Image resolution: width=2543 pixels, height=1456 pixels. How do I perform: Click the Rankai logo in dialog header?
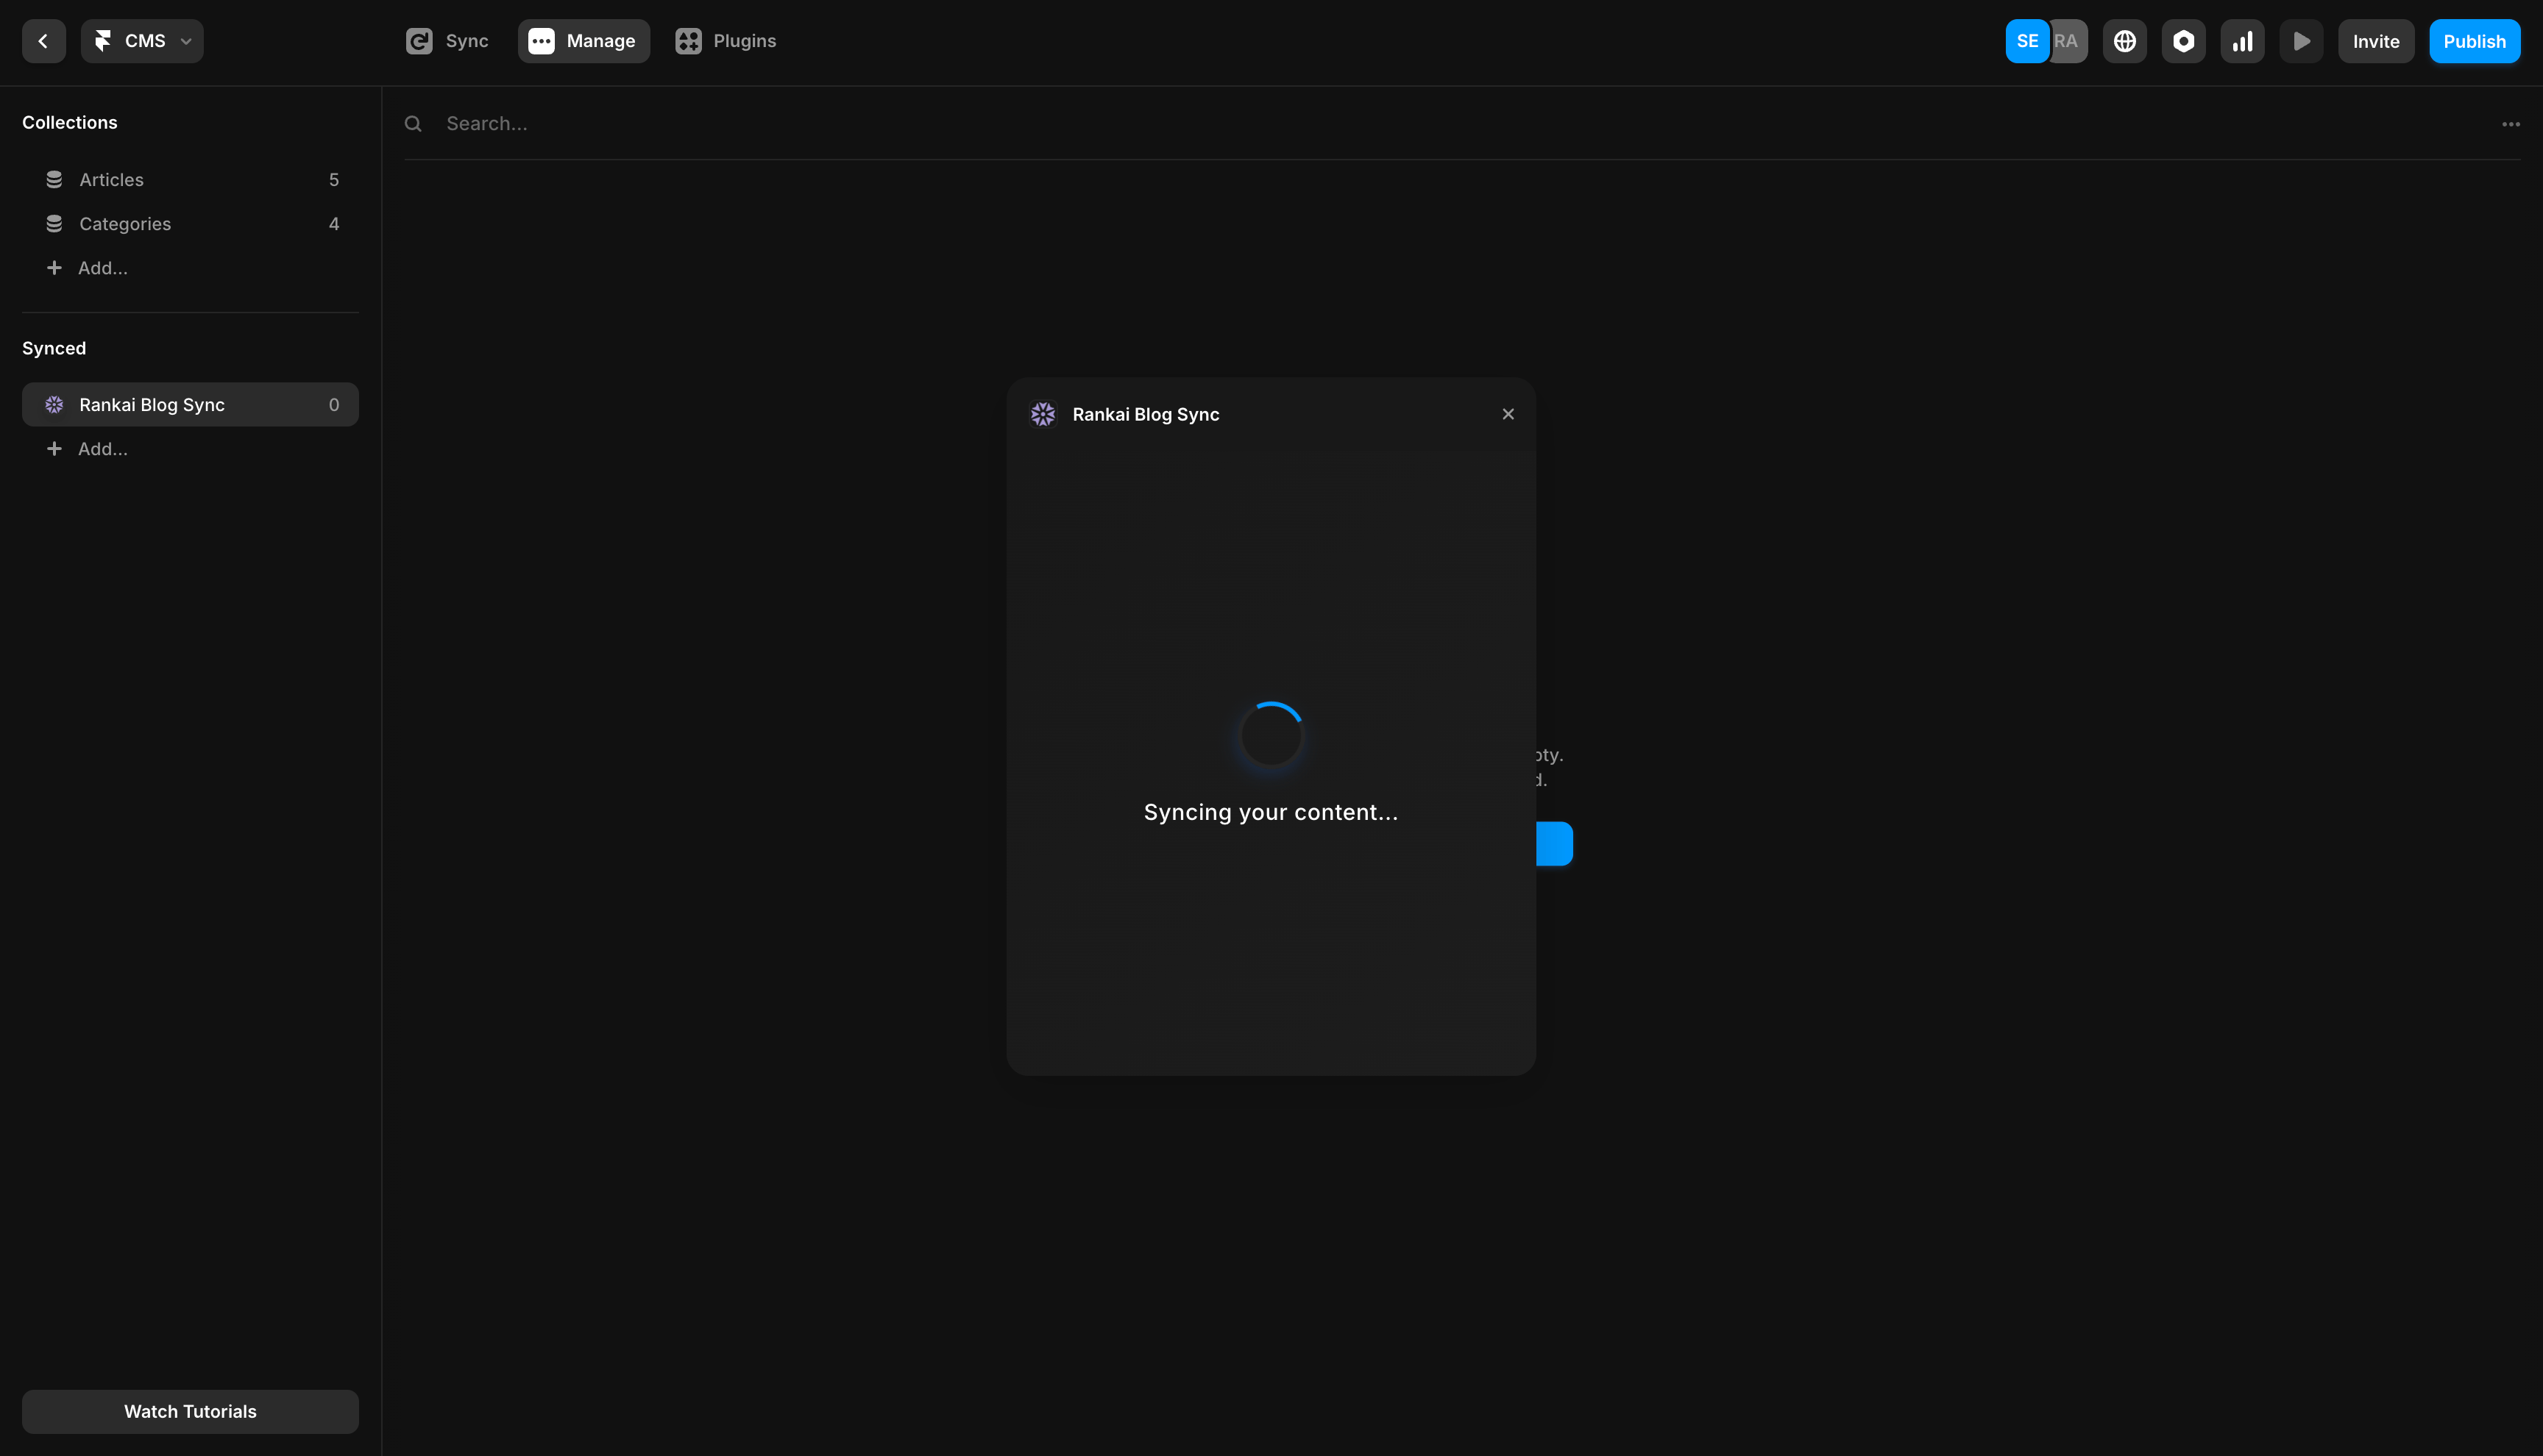[x=1043, y=414]
